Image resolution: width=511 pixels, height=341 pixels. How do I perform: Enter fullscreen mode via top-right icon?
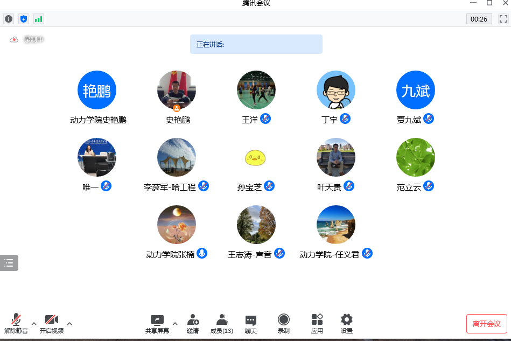click(503, 19)
